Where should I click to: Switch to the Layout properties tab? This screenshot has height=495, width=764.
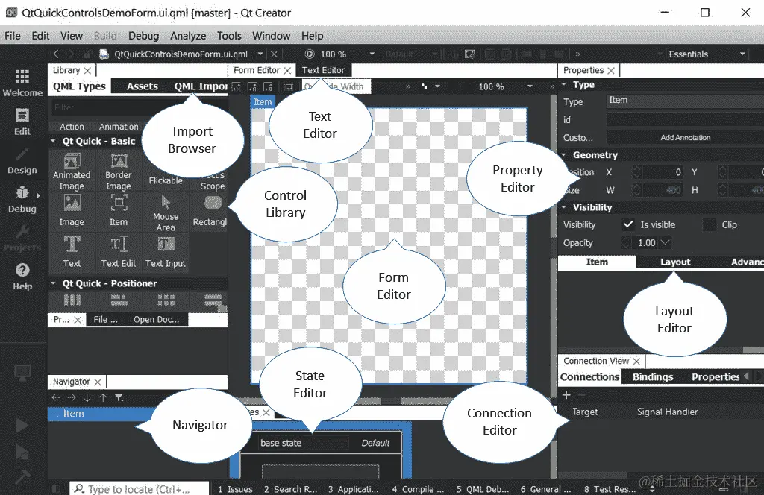click(674, 262)
